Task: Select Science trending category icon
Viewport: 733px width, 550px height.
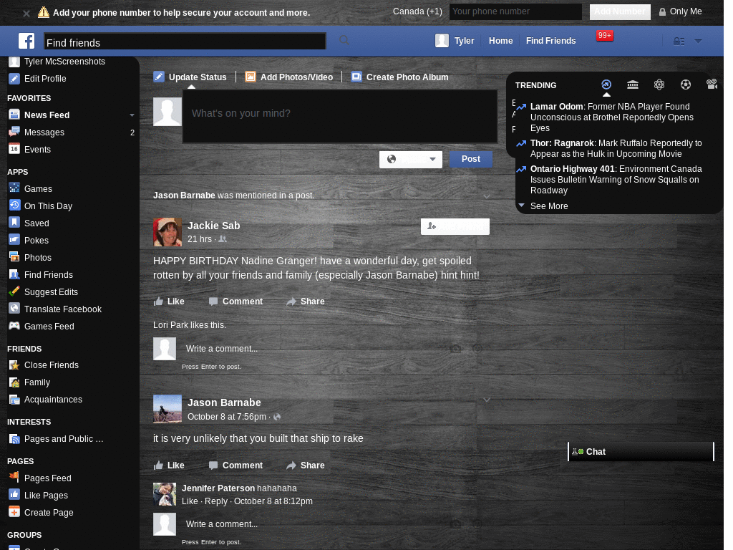Action: 659,85
